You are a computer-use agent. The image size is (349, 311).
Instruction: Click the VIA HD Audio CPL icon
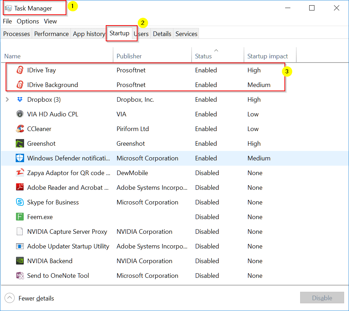pyautogui.click(x=20, y=114)
